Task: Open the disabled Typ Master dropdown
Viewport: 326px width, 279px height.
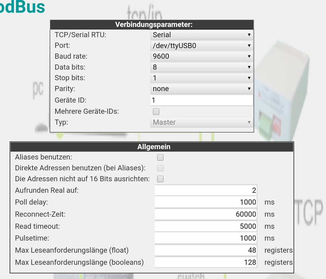Action: tap(202, 122)
